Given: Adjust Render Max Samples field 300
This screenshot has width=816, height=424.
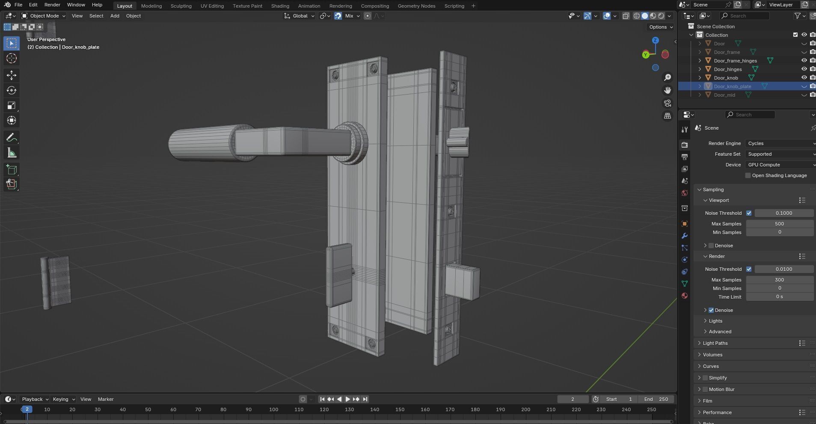Looking at the screenshot, I should click(780, 280).
